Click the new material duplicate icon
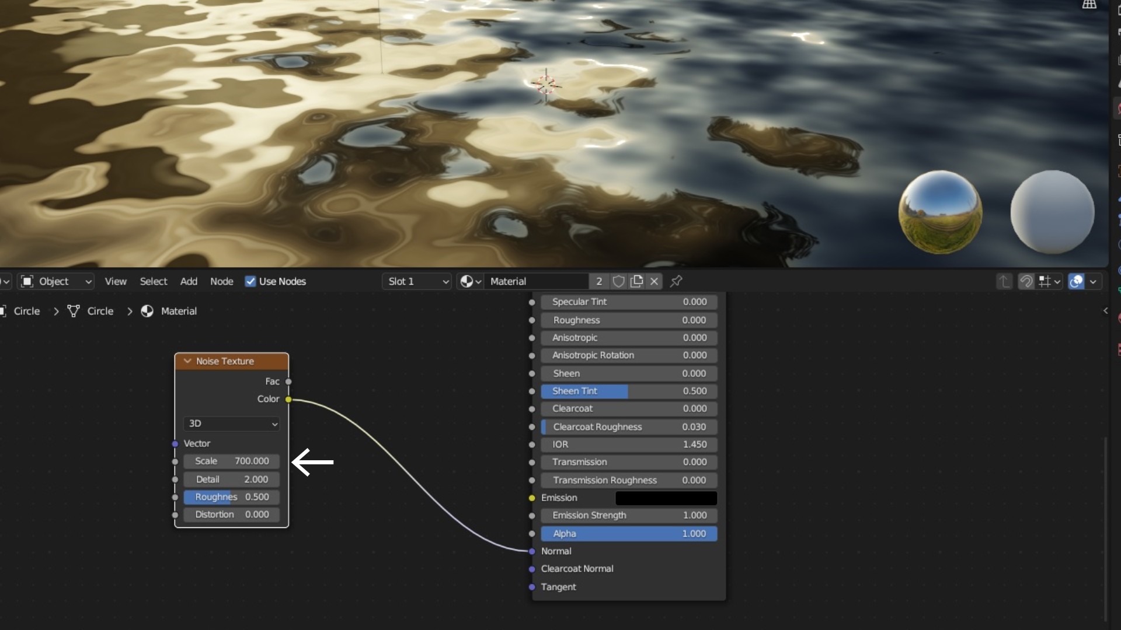 (636, 281)
